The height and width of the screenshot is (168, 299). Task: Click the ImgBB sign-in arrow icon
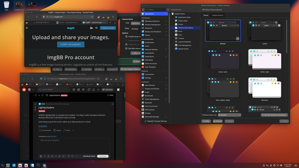[96, 28]
